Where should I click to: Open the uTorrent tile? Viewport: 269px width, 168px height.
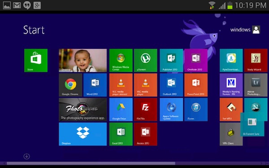click(x=145, y=60)
